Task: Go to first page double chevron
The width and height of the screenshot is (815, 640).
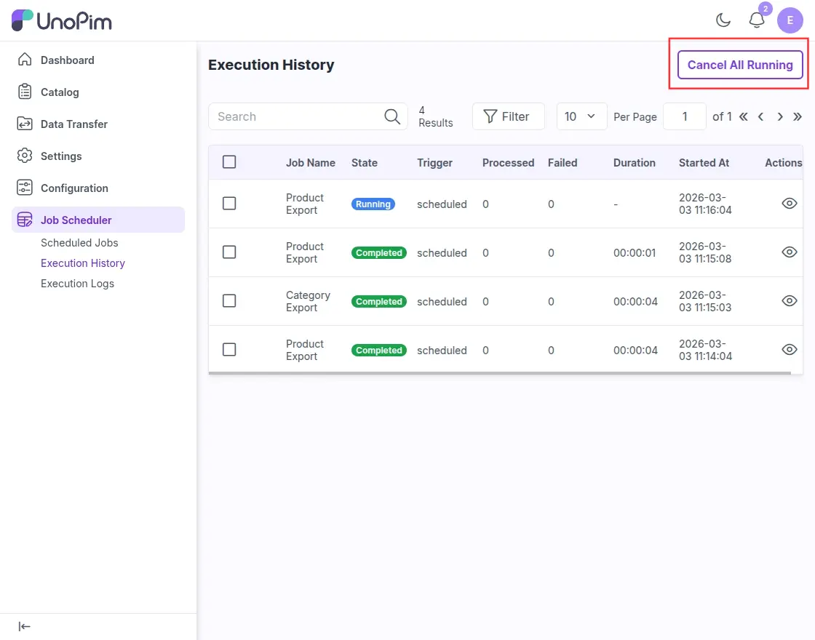Action: pyautogui.click(x=743, y=116)
